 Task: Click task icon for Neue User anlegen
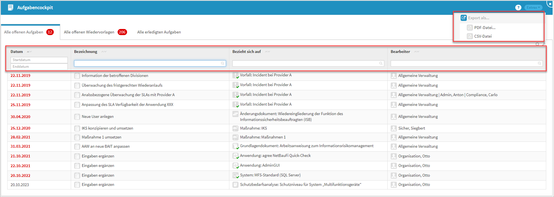click(77, 117)
